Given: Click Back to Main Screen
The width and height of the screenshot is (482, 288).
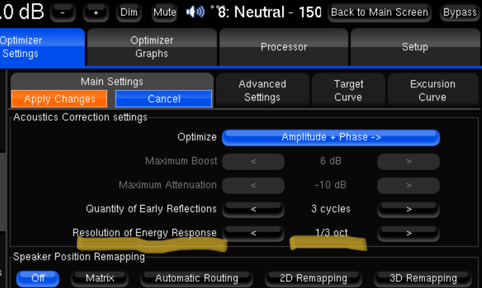Looking at the screenshot, I should pyautogui.click(x=379, y=13).
